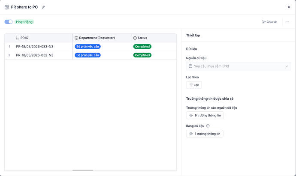The width and height of the screenshot is (296, 176).
Task: Open the 9 trường thông tin field selector
Action: click(x=205, y=115)
